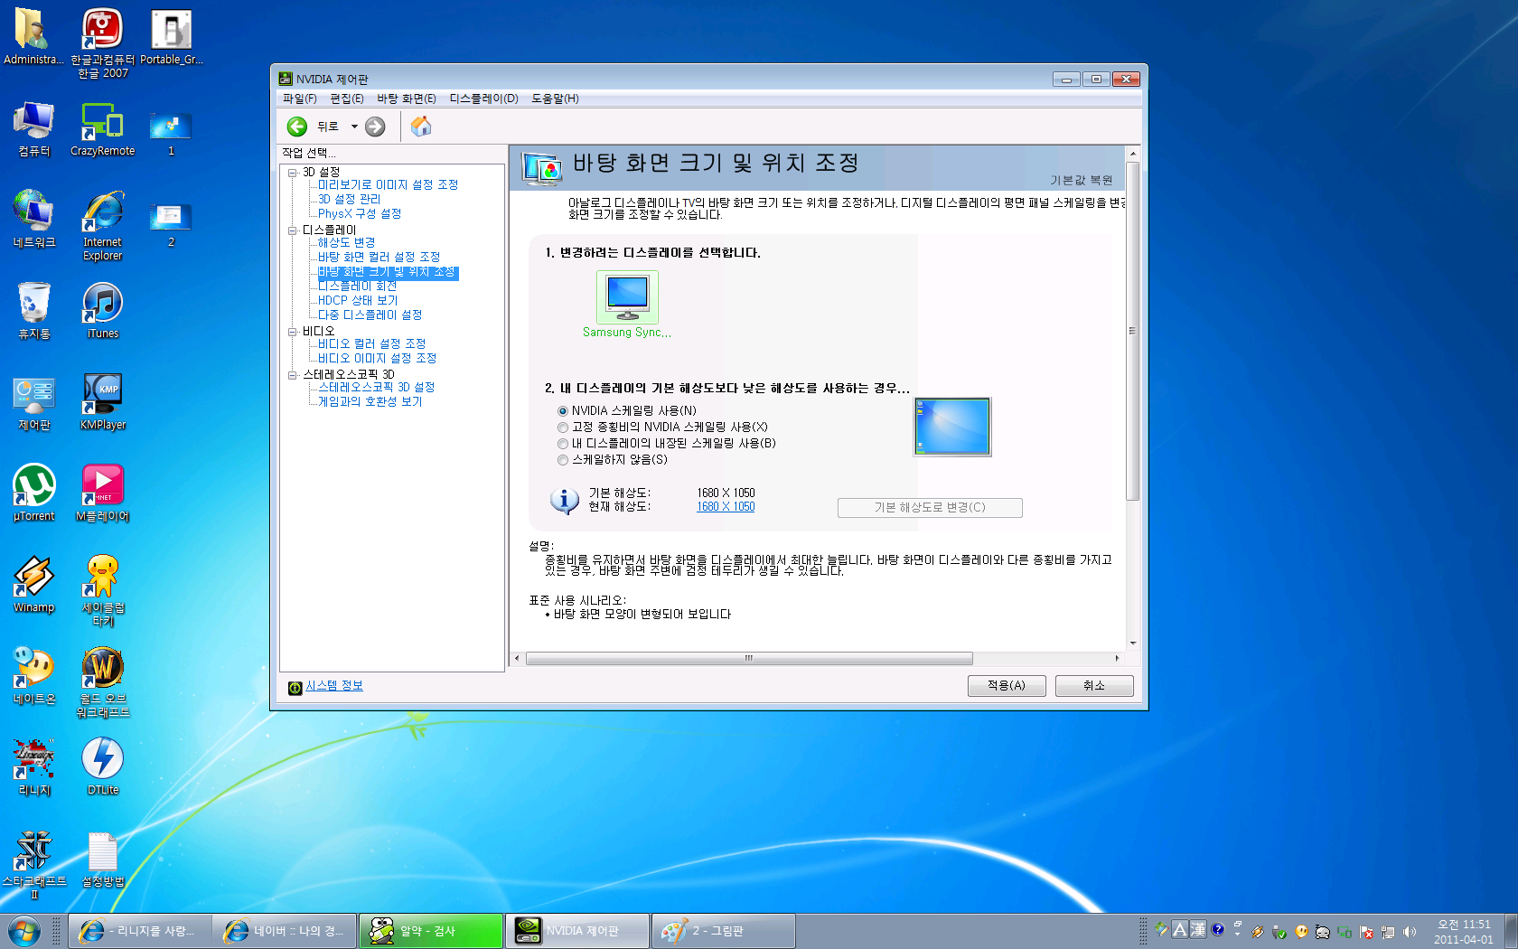The height and width of the screenshot is (949, 1518).
Task: Open the 한글 2007 desktop shortcut
Action: coord(103,43)
